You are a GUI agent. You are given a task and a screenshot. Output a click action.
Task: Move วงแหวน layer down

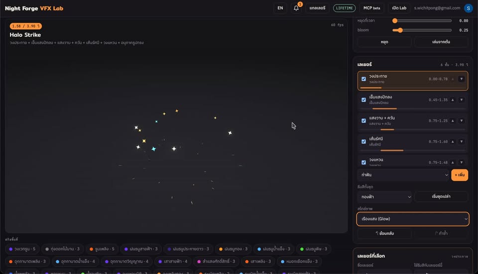pos(461,162)
